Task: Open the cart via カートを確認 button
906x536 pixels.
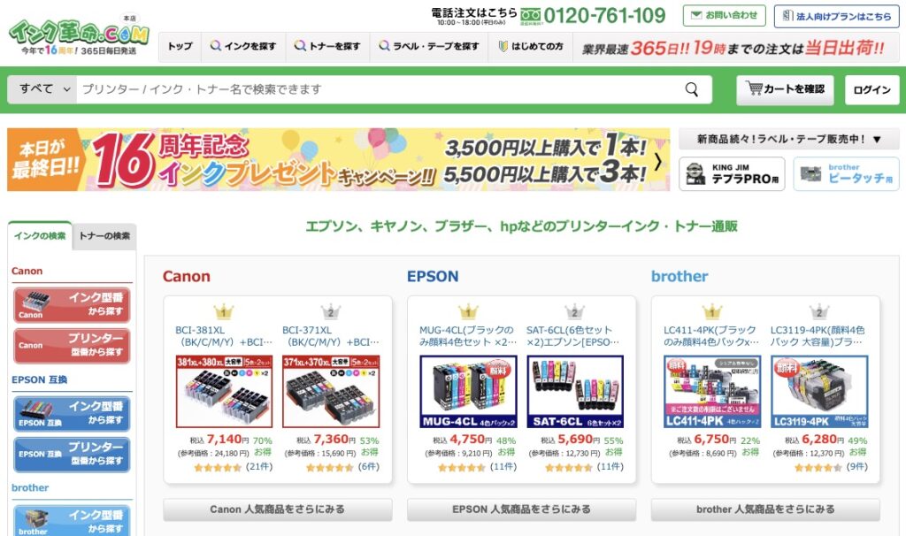Action: 785,89
